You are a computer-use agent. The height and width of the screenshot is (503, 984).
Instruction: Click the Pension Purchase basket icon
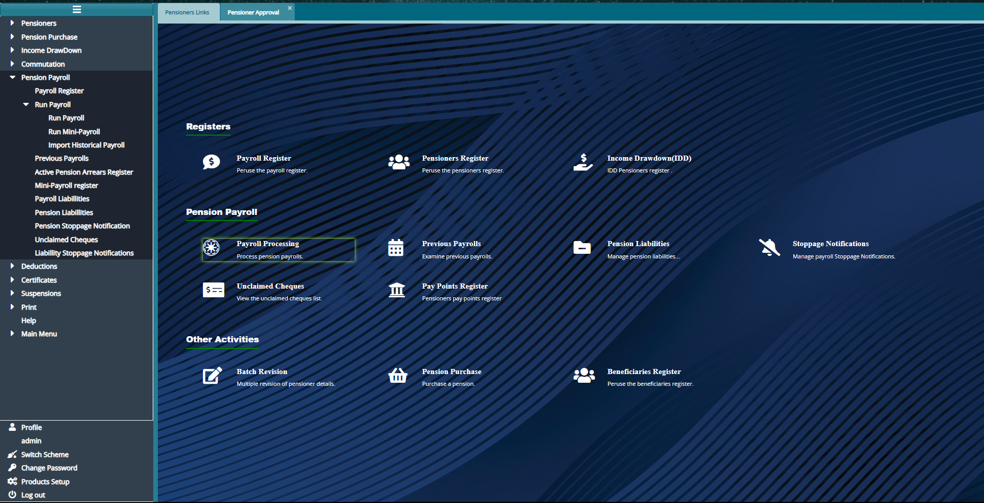pyautogui.click(x=398, y=375)
